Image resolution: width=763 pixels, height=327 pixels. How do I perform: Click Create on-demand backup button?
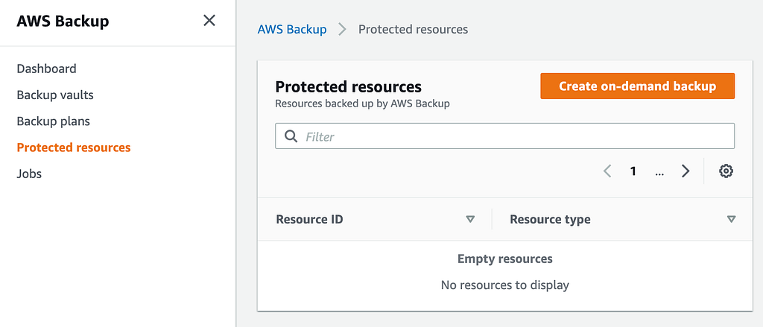point(638,86)
